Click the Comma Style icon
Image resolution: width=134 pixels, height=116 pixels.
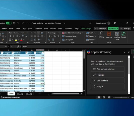click(58, 36)
